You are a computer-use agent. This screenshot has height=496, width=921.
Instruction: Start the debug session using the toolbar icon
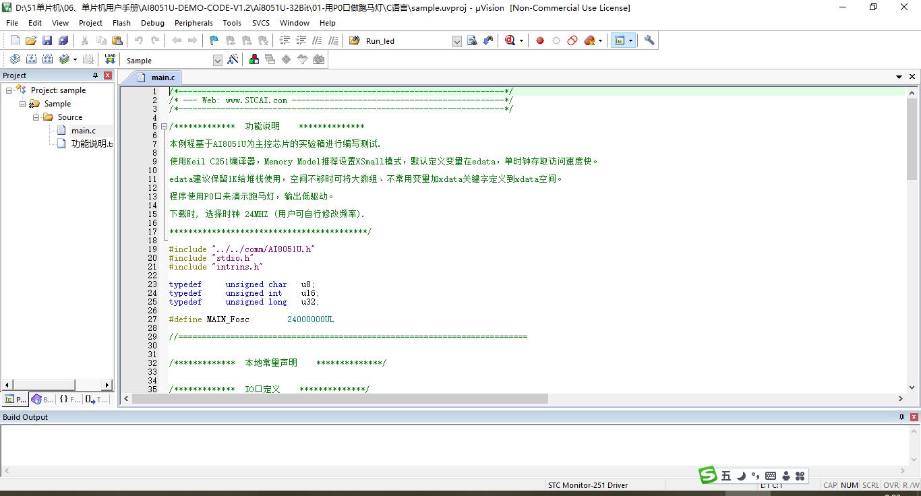point(510,40)
